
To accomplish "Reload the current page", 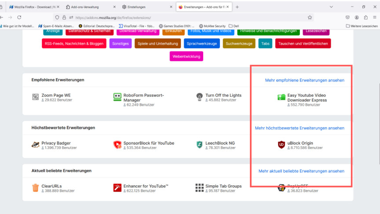I will [19, 17].
